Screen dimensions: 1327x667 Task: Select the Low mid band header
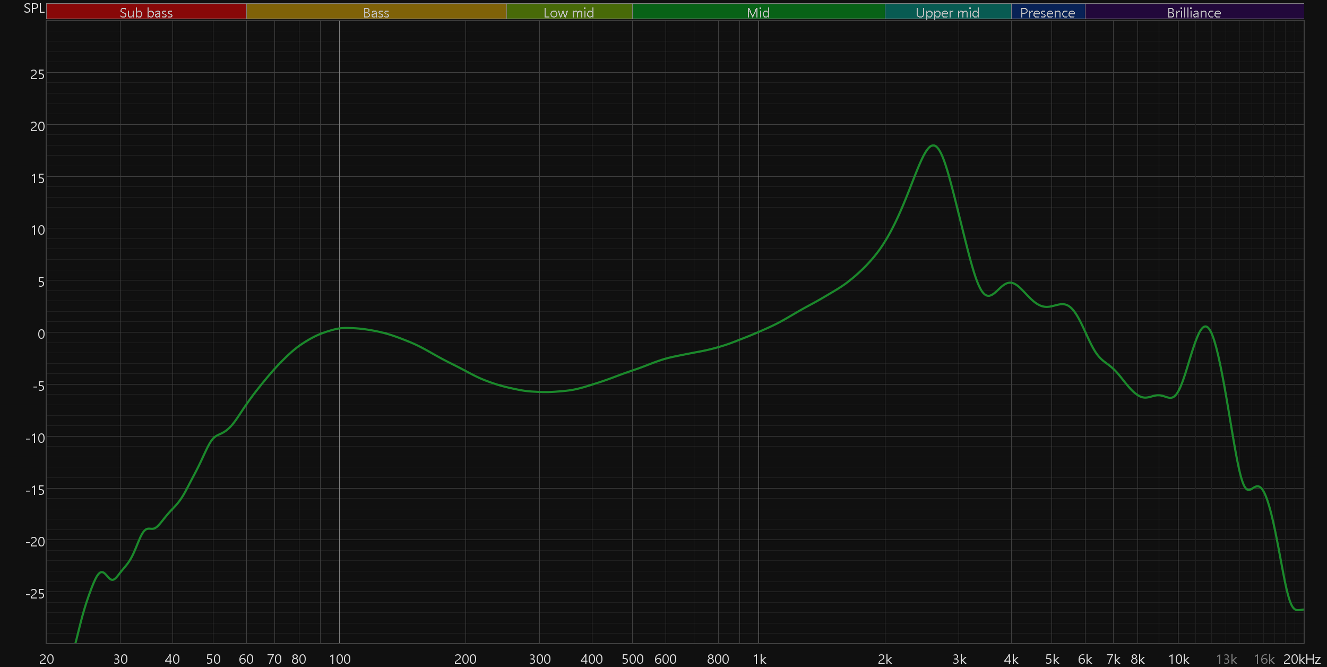click(x=568, y=12)
